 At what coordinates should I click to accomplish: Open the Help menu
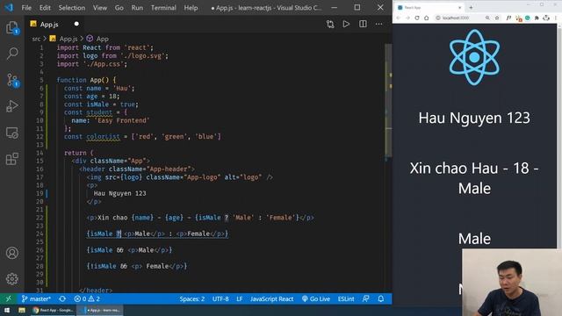(191, 8)
